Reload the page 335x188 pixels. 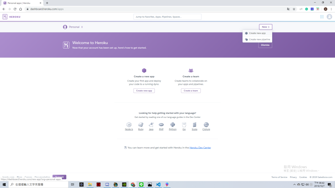tap(15, 9)
